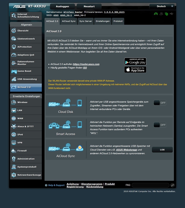
Task: Open the Dienstprogramm footer link
Action: click(92, 184)
